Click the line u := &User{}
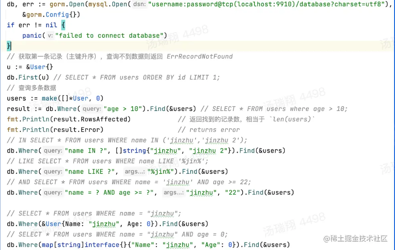 pos(30,67)
